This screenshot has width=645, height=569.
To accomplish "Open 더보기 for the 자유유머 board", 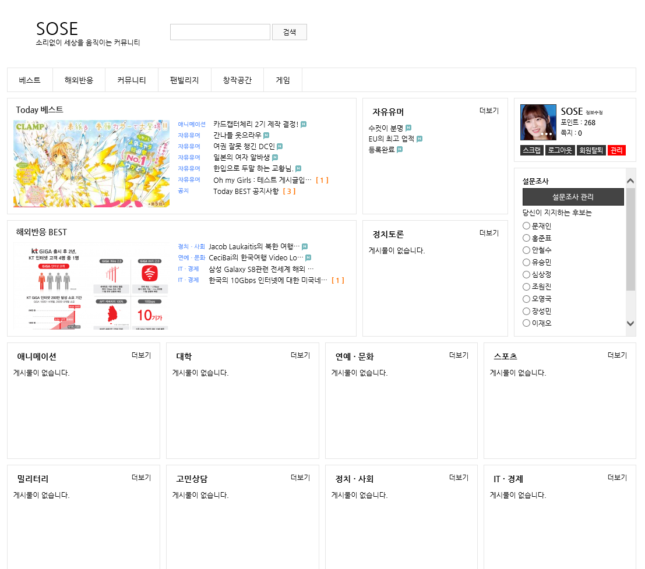I will pos(489,111).
